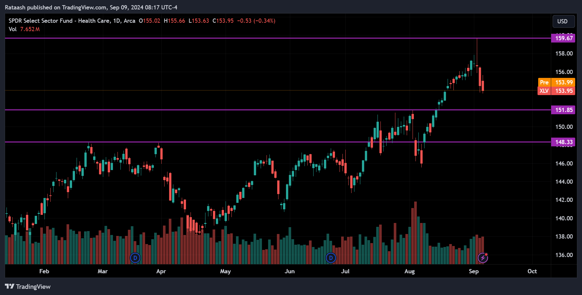Viewport: 582px width, 295px height.
Task: Click the Apr label on time axis
Action: point(161,271)
